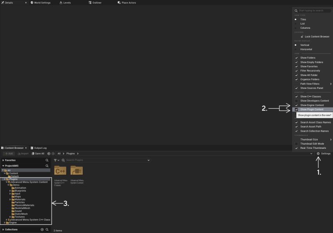Select the SkeletalMesh folder

click(x=22, y=208)
